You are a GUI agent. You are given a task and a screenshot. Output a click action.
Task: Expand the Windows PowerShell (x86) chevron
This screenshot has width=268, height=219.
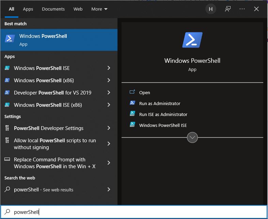(x=109, y=81)
